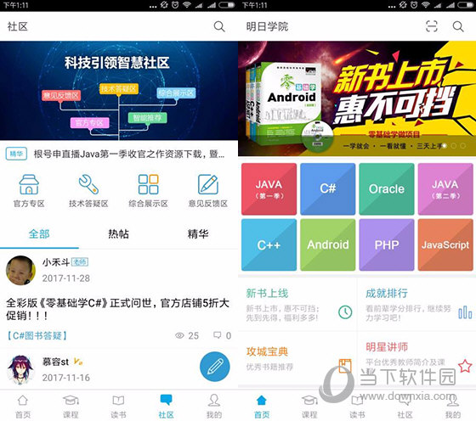
Task: Open the JavaScript course tile
Action: point(445,245)
